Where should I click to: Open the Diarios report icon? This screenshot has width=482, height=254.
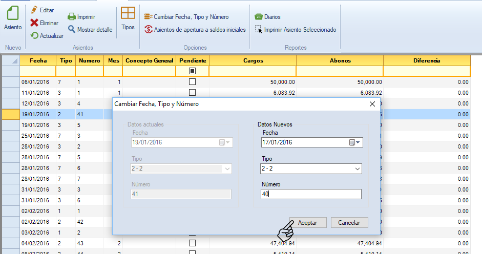tap(260, 17)
